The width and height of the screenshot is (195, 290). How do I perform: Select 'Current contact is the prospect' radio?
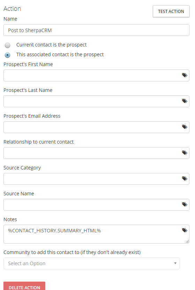[x=8, y=45]
